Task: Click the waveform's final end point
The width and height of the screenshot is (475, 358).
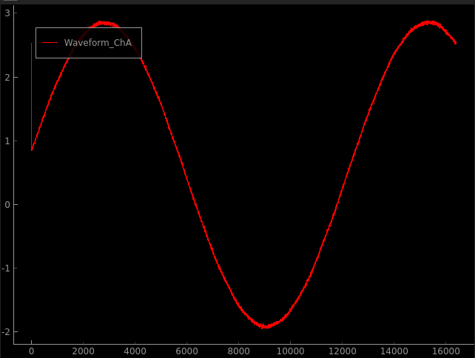Action: click(x=456, y=44)
